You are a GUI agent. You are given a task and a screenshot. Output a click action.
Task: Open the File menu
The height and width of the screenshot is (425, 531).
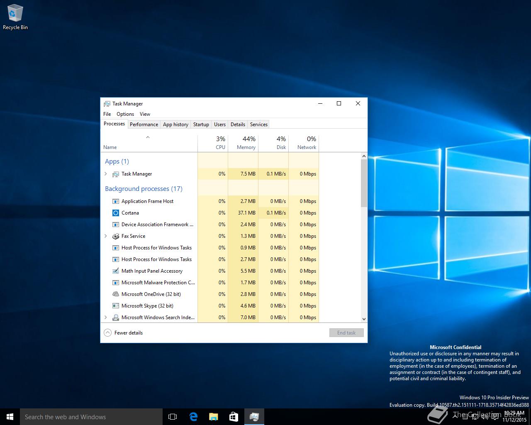click(107, 114)
